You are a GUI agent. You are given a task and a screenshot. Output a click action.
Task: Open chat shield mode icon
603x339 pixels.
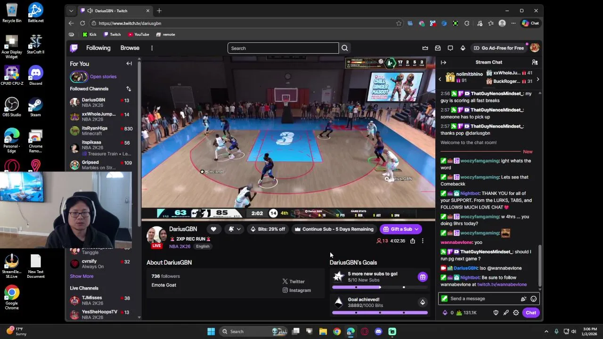[496, 313]
